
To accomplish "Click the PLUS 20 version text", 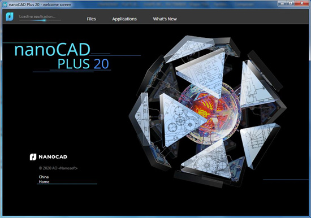I will [83, 64].
